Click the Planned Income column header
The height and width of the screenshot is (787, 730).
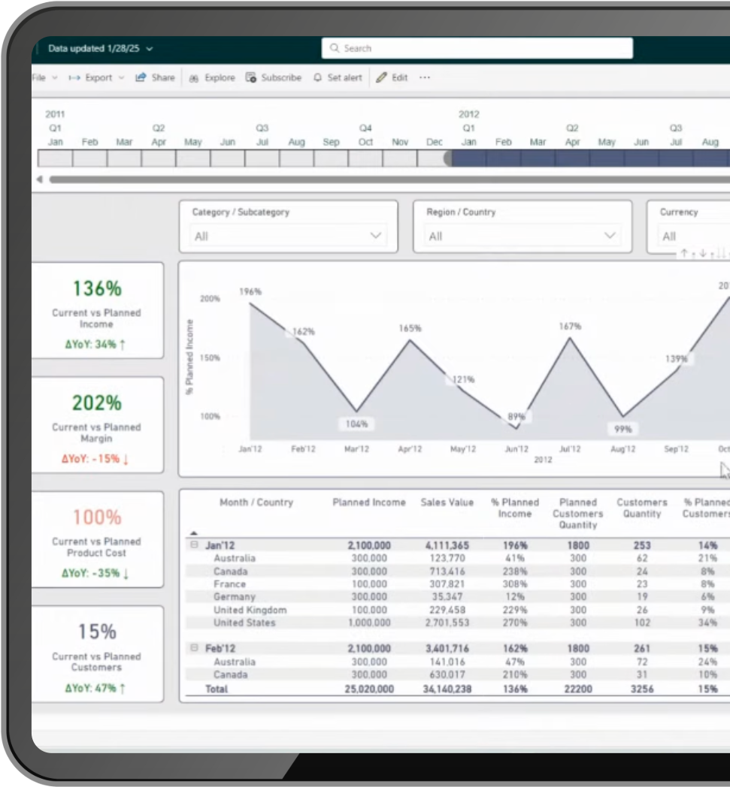[x=368, y=502]
